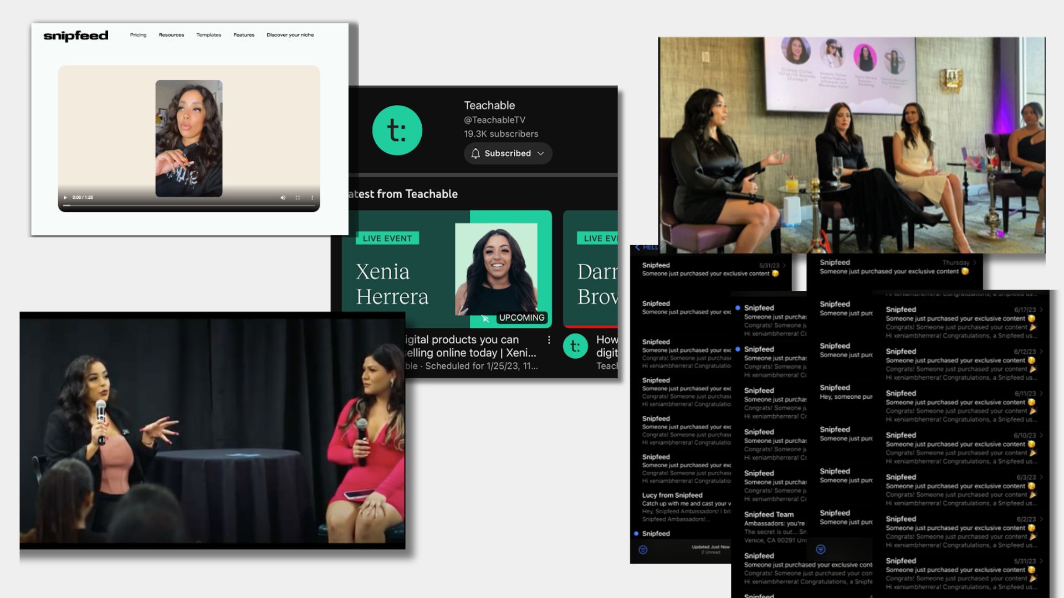Click the 'atest from Teachable' heading

pyautogui.click(x=403, y=194)
